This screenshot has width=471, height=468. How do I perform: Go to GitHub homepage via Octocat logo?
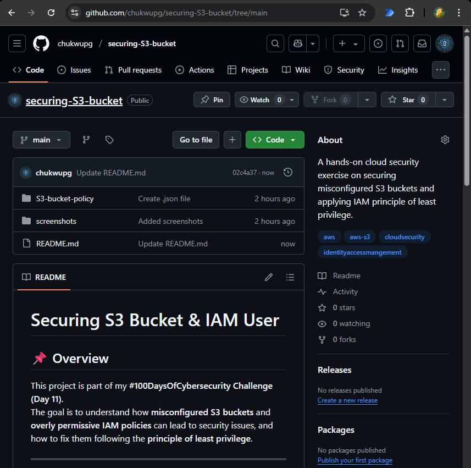(41, 43)
